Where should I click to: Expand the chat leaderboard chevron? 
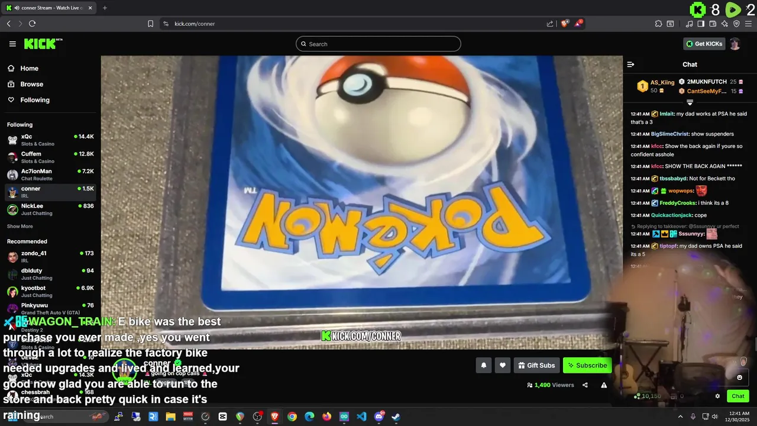click(690, 102)
